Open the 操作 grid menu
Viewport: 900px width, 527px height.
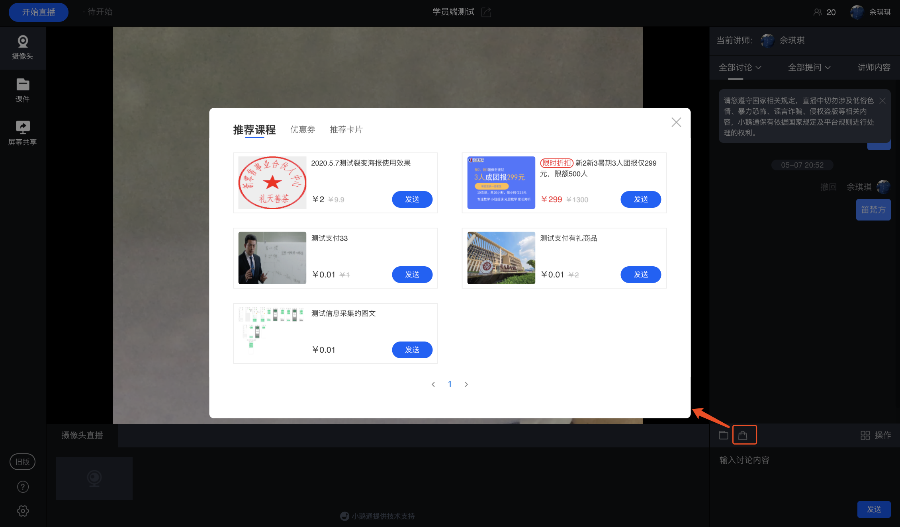pyautogui.click(x=876, y=435)
